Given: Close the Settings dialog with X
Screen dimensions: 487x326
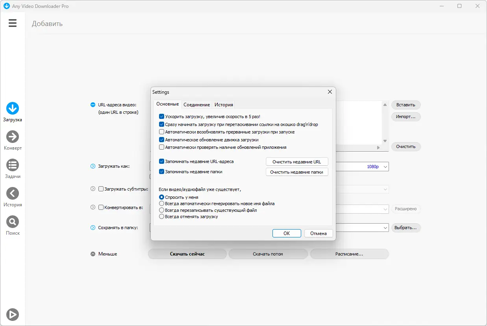Looking at the screenshot, I should point(330,92).
